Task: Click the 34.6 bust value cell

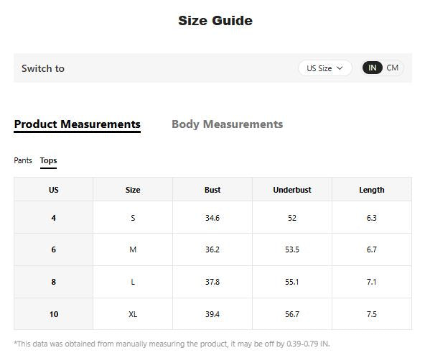Action: point(212,218)
